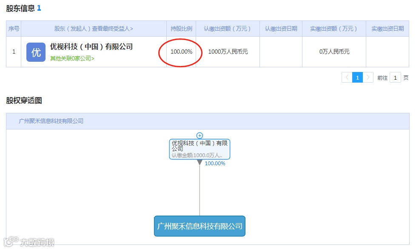Click 1000万人民币元 subscribed capital cell

click(x=228, y=52)
